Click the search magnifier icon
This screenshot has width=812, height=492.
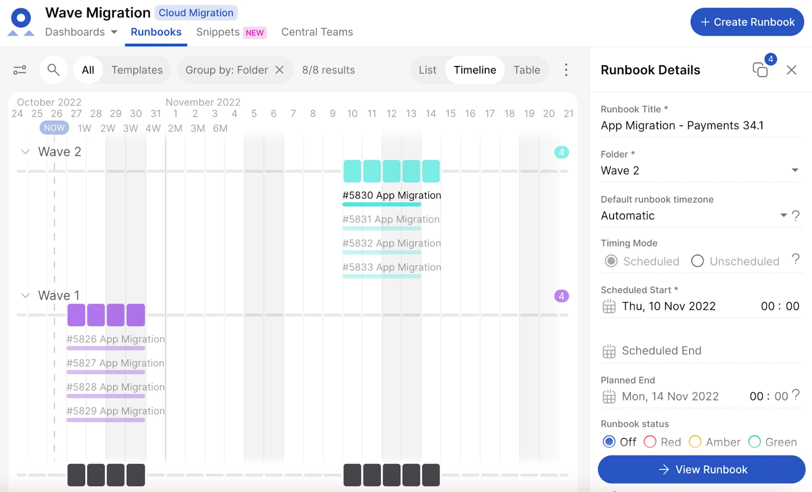(53, 70)
